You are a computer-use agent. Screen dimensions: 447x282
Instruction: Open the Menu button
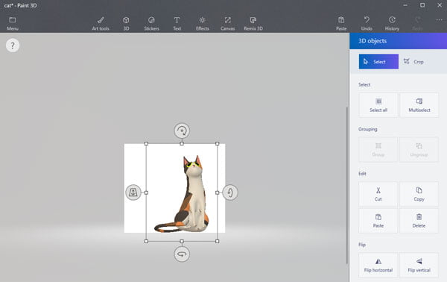tap(13, 24)
